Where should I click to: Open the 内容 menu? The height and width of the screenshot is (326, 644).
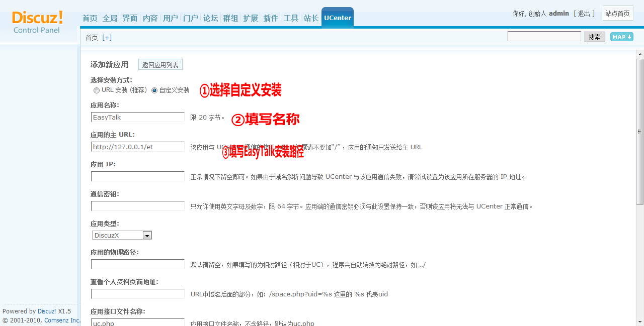150,18
